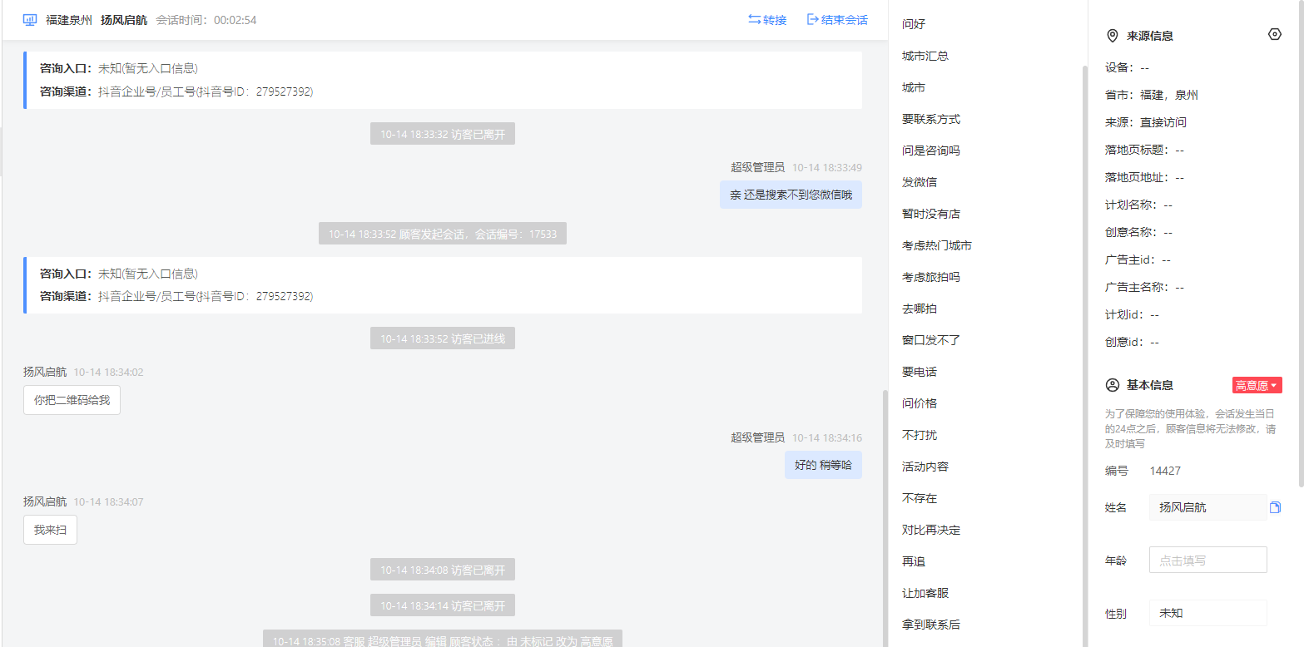The width and height of the screenshot is (1304, 647).
Task: Select quick reply 考虑热门城市
Action: click(937, 245)
